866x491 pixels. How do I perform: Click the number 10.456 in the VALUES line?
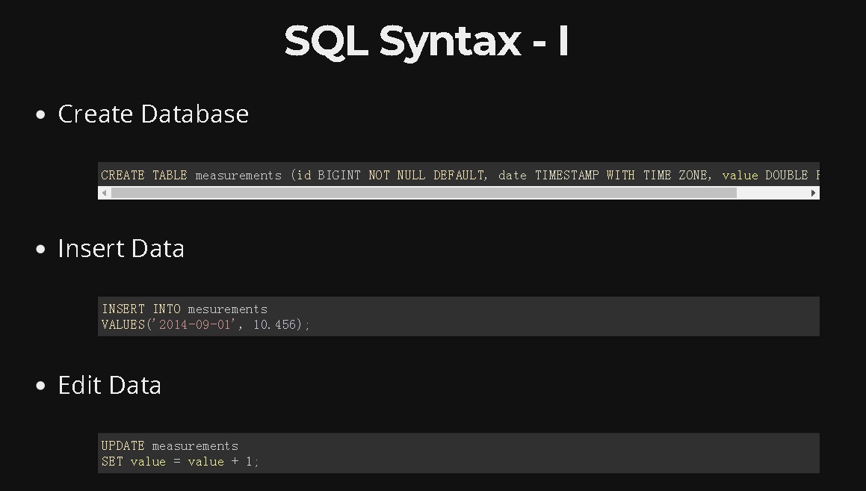275,325
